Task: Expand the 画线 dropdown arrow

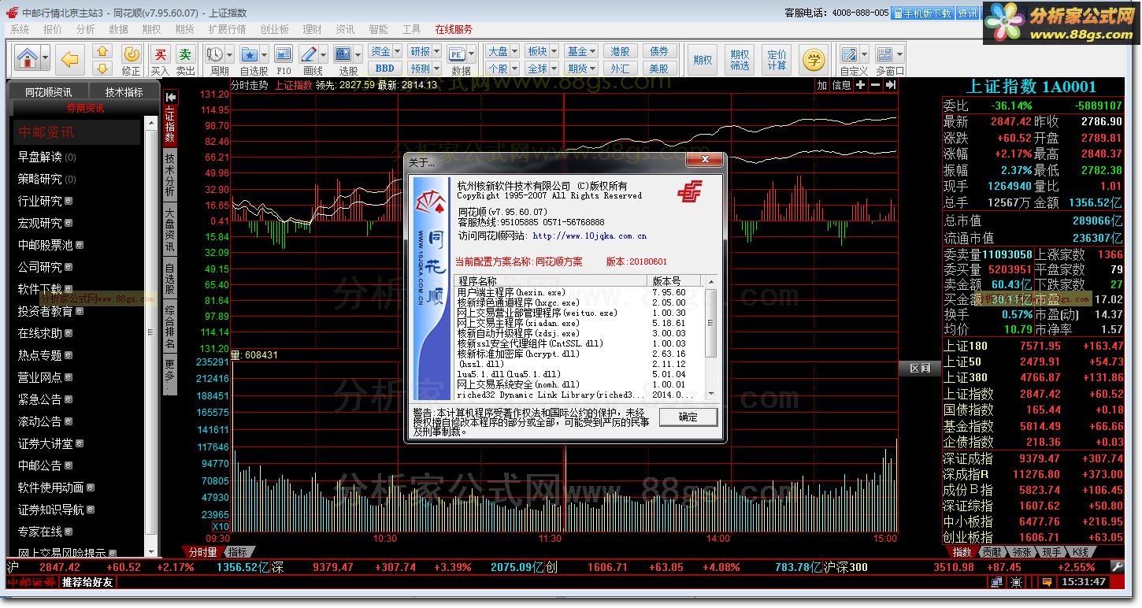Action: pyautogui.click(x=323, y=54)
